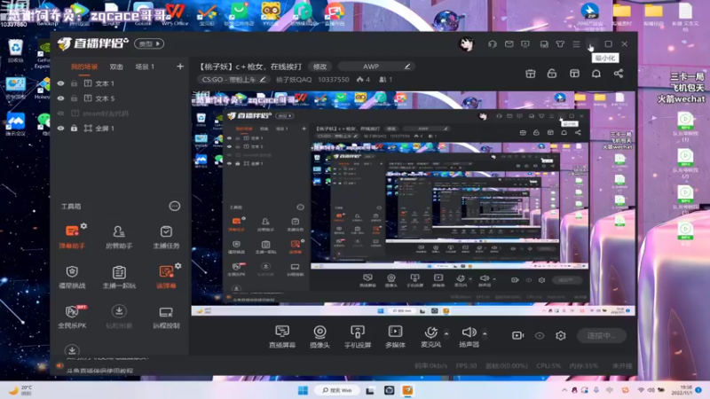Open the 主播一起玩 tool
This screenshot has height=399, width=710.
119,277
